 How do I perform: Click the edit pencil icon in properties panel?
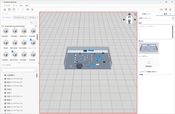click(x=173, y=18)
